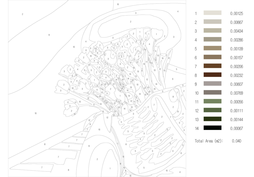Click legend number 10 label
254x177 pixels.
click(x=197, y=93)
